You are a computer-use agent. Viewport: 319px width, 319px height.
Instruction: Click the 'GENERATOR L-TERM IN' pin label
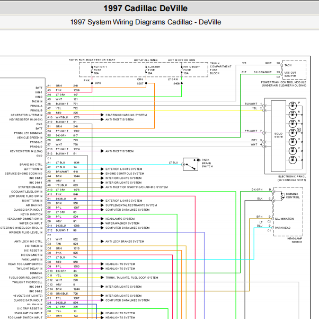click(x=26, y=115)
